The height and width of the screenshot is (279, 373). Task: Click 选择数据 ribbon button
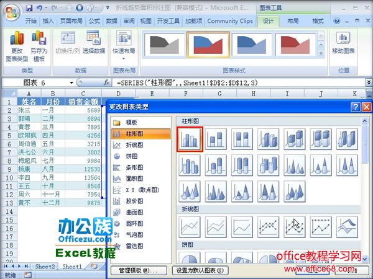94,43
